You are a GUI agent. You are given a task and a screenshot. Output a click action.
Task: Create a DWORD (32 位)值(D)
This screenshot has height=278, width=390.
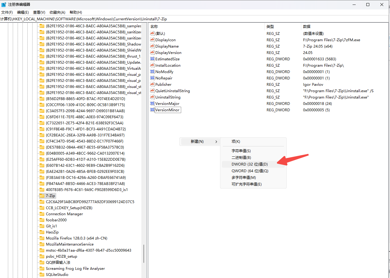tap(253, 164)
